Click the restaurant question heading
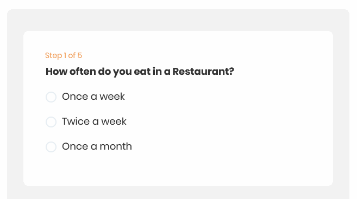The height and width of the screenshot is (199, 357). coord(140,72)
